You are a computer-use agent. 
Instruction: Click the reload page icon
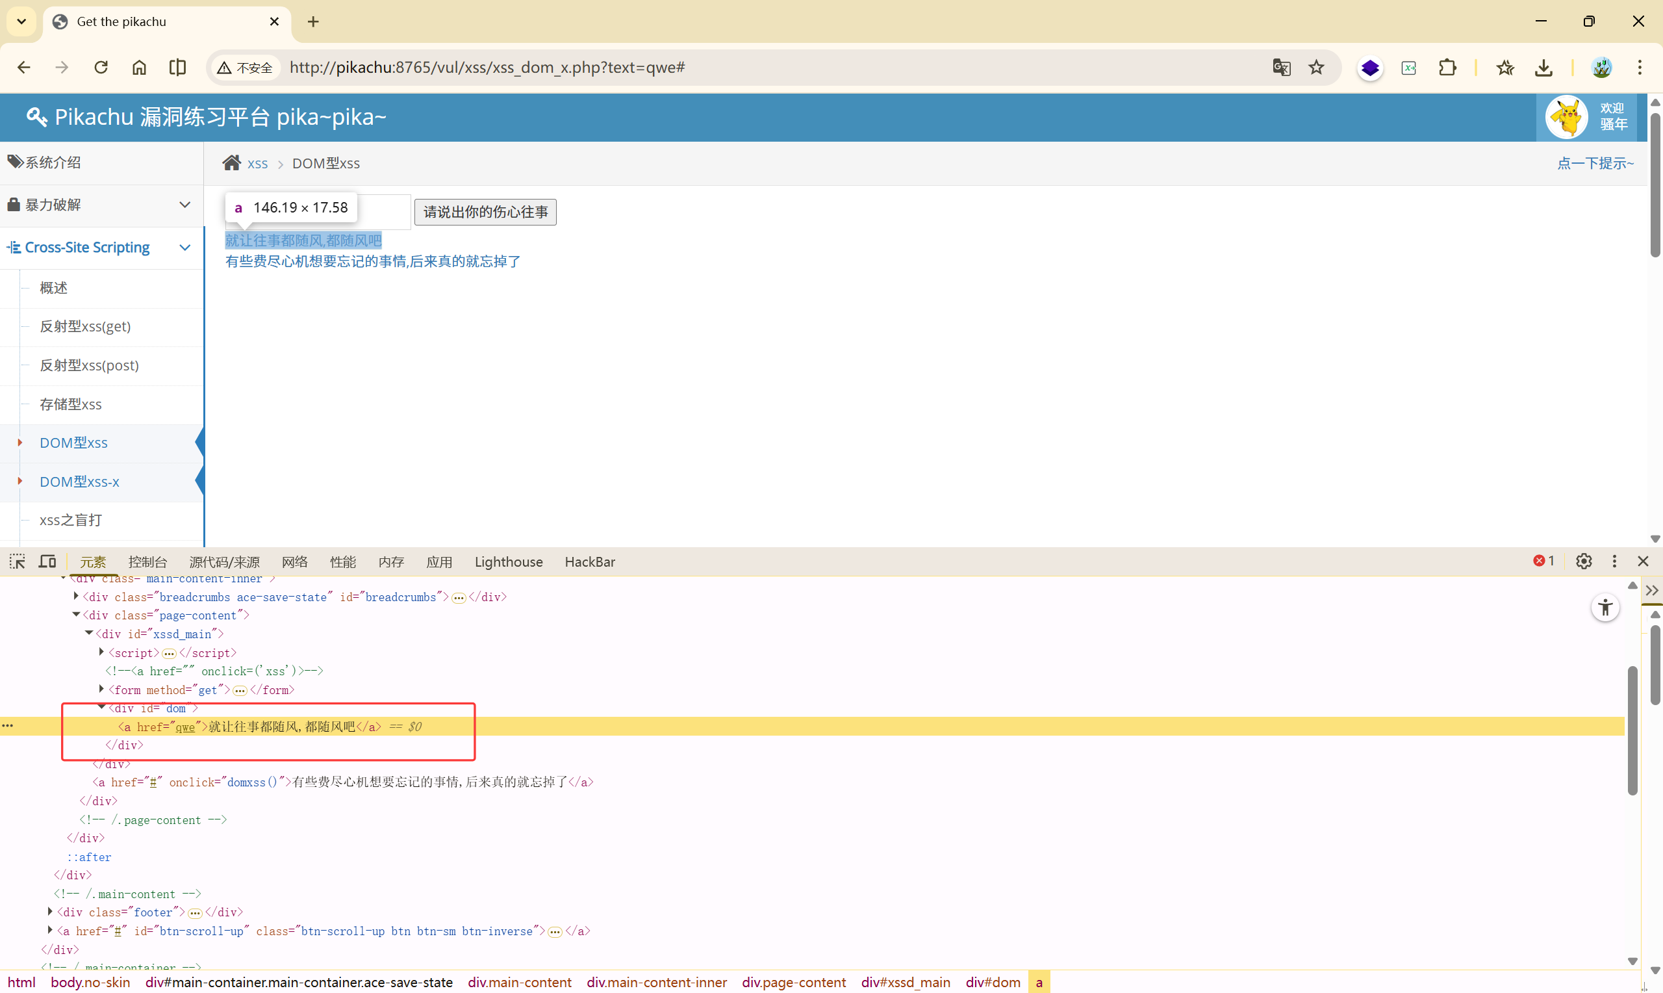[x=101, y=68]
